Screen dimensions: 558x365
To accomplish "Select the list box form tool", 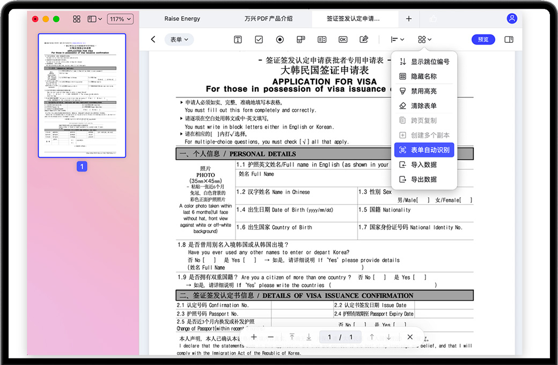I will click(x=322, y=40).
